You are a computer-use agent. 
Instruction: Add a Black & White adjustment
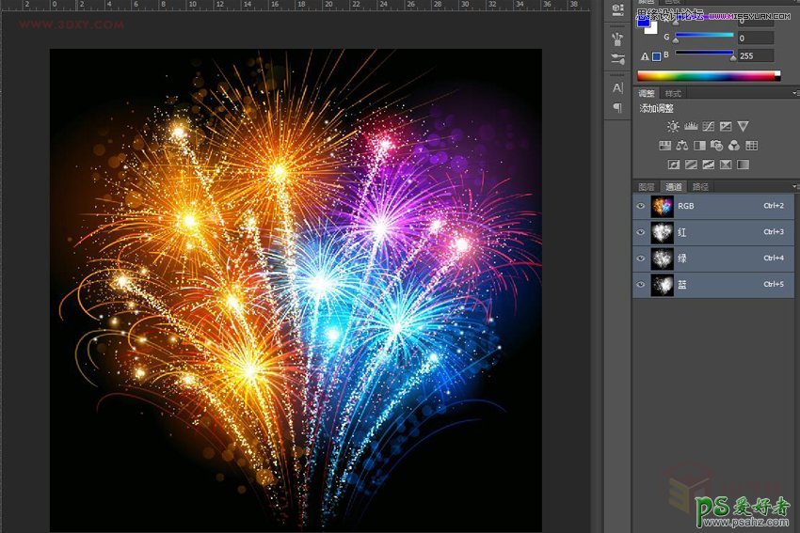699,146
